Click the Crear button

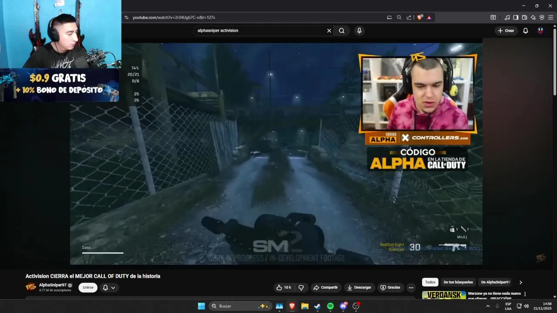tap(506, 30)
